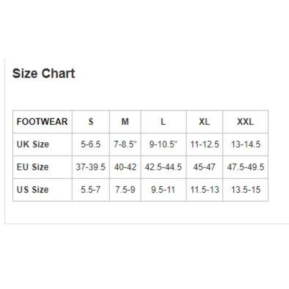Click UK size cell 7-8.5"
Screen dimensions: 289x289
(125, 144)
